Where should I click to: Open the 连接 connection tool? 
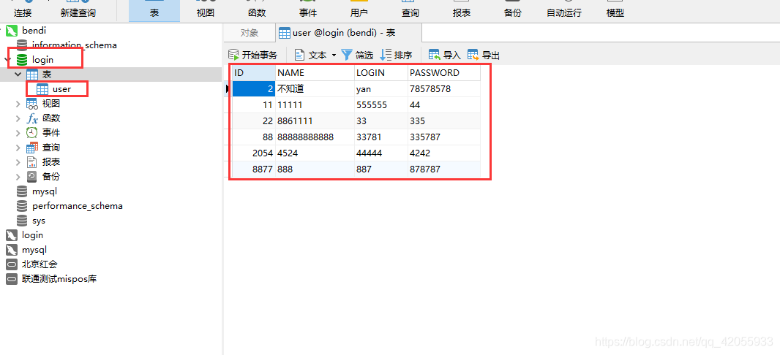[23, 11]
